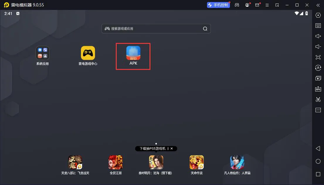324x185 pixels.
Task: Open keyboard mapping from the sidebar
Action: pyautogui.click(x=318, y=26)
